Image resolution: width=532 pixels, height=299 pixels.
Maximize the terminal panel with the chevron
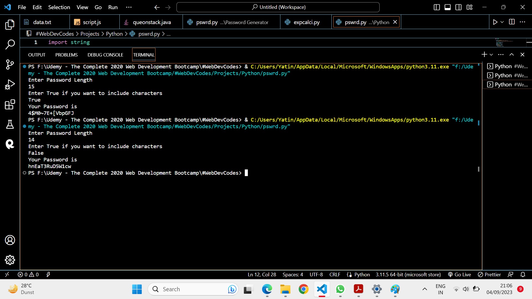tap(512, 55)
